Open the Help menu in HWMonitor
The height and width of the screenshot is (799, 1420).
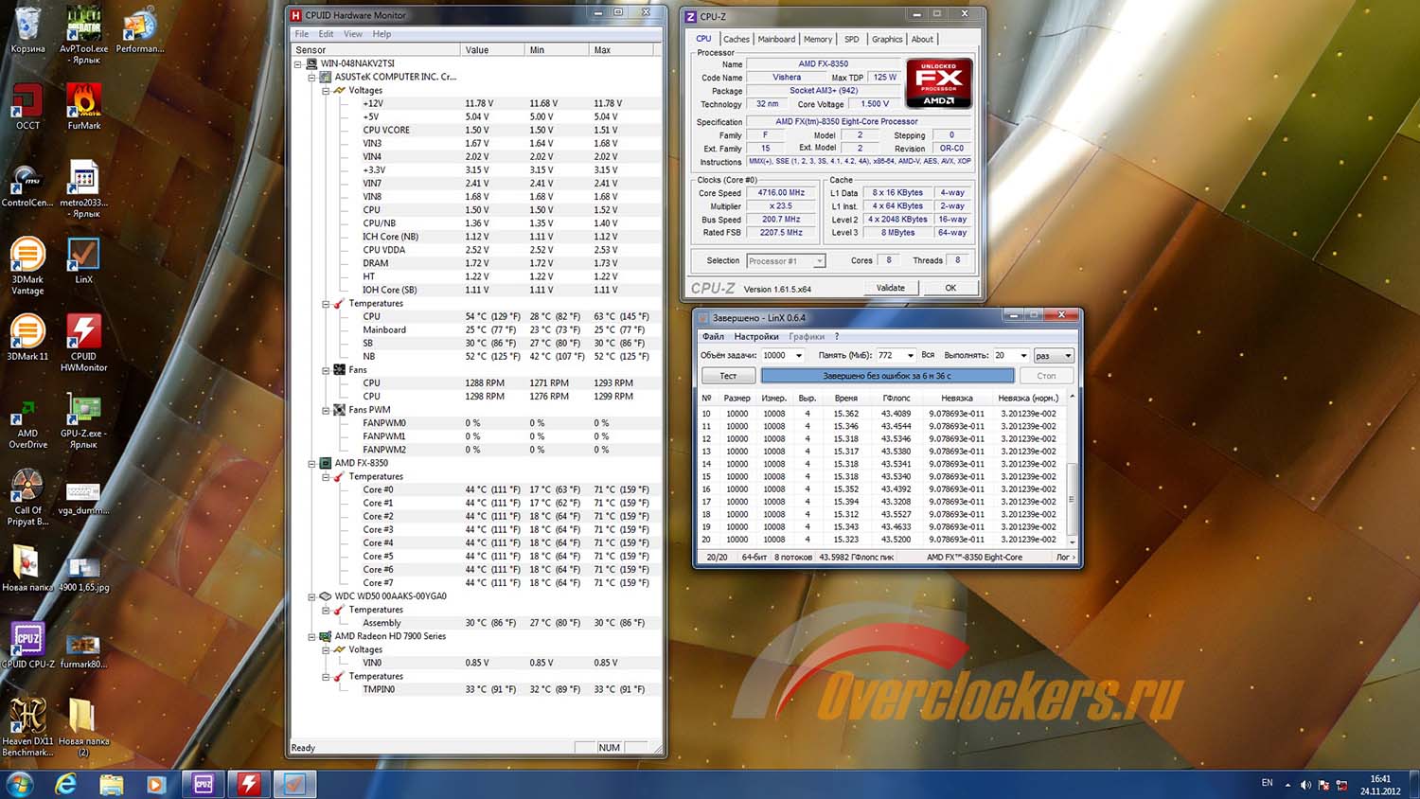click(382, 34)
